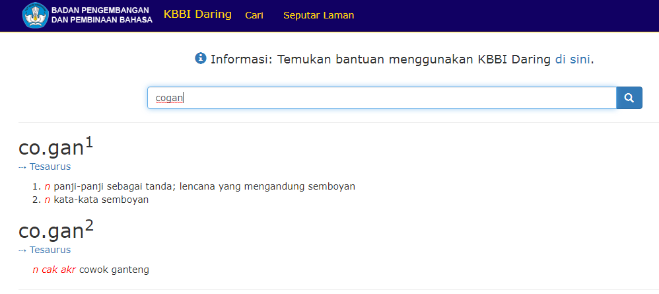Click the co.gan¹ entry heading
The image size is (659, 294).
click(56, 147)
